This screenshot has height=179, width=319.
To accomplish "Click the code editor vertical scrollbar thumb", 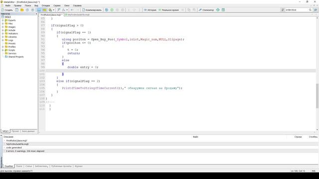I will point(317,96).
